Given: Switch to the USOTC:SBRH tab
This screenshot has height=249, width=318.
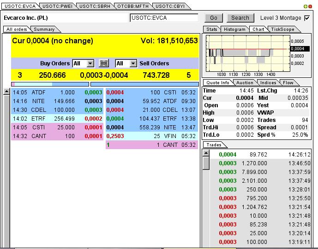Looking at the screenshot, I should 95,6.
